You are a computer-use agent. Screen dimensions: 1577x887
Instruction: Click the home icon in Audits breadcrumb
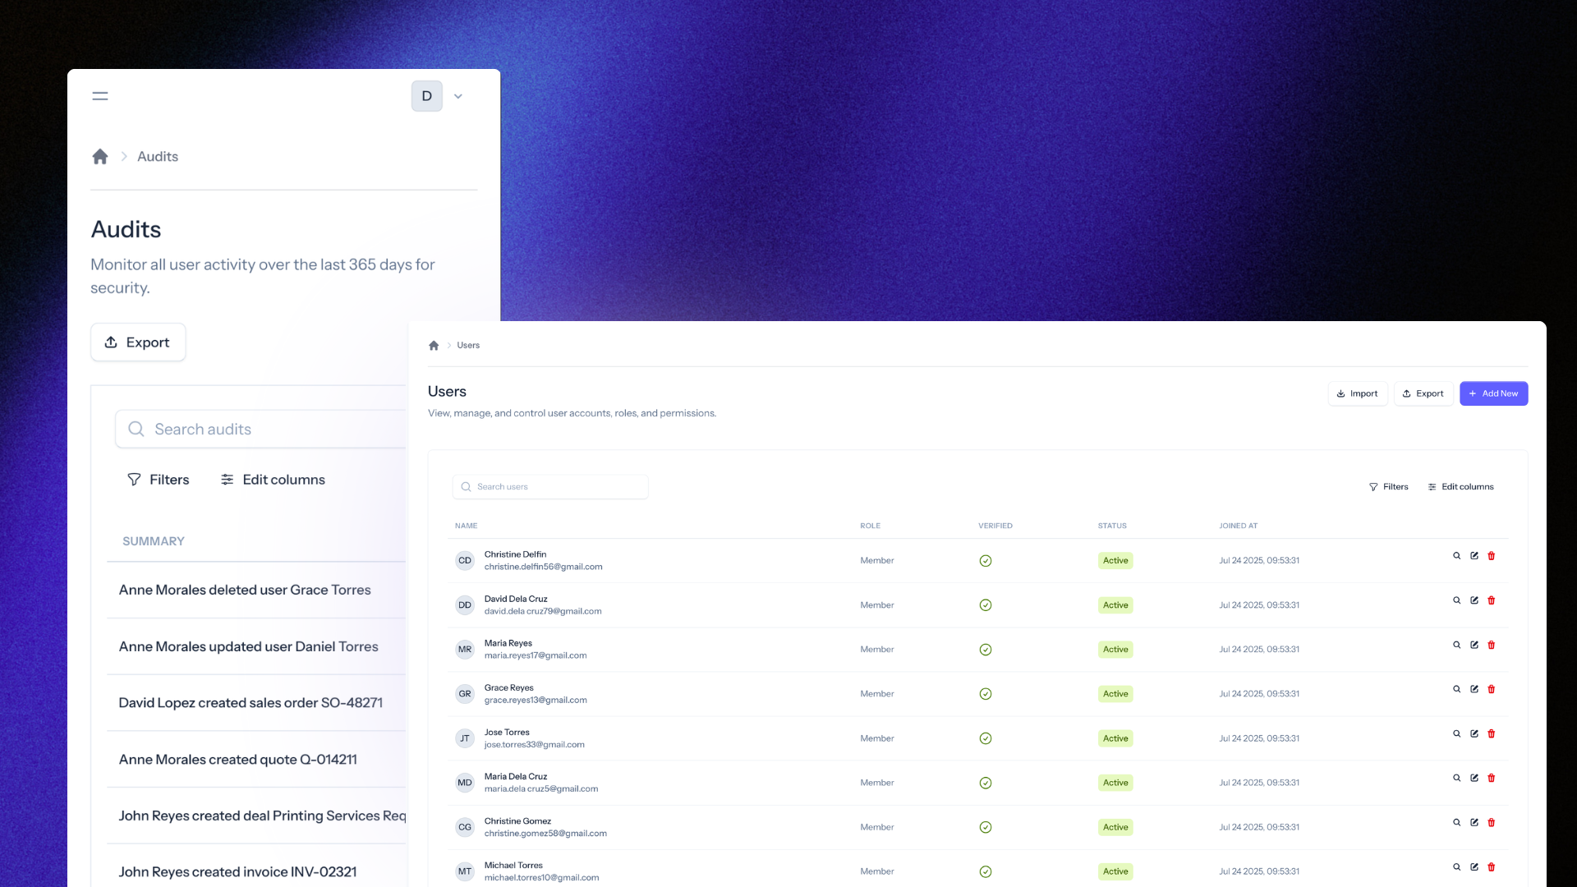[x=100, y=157]
